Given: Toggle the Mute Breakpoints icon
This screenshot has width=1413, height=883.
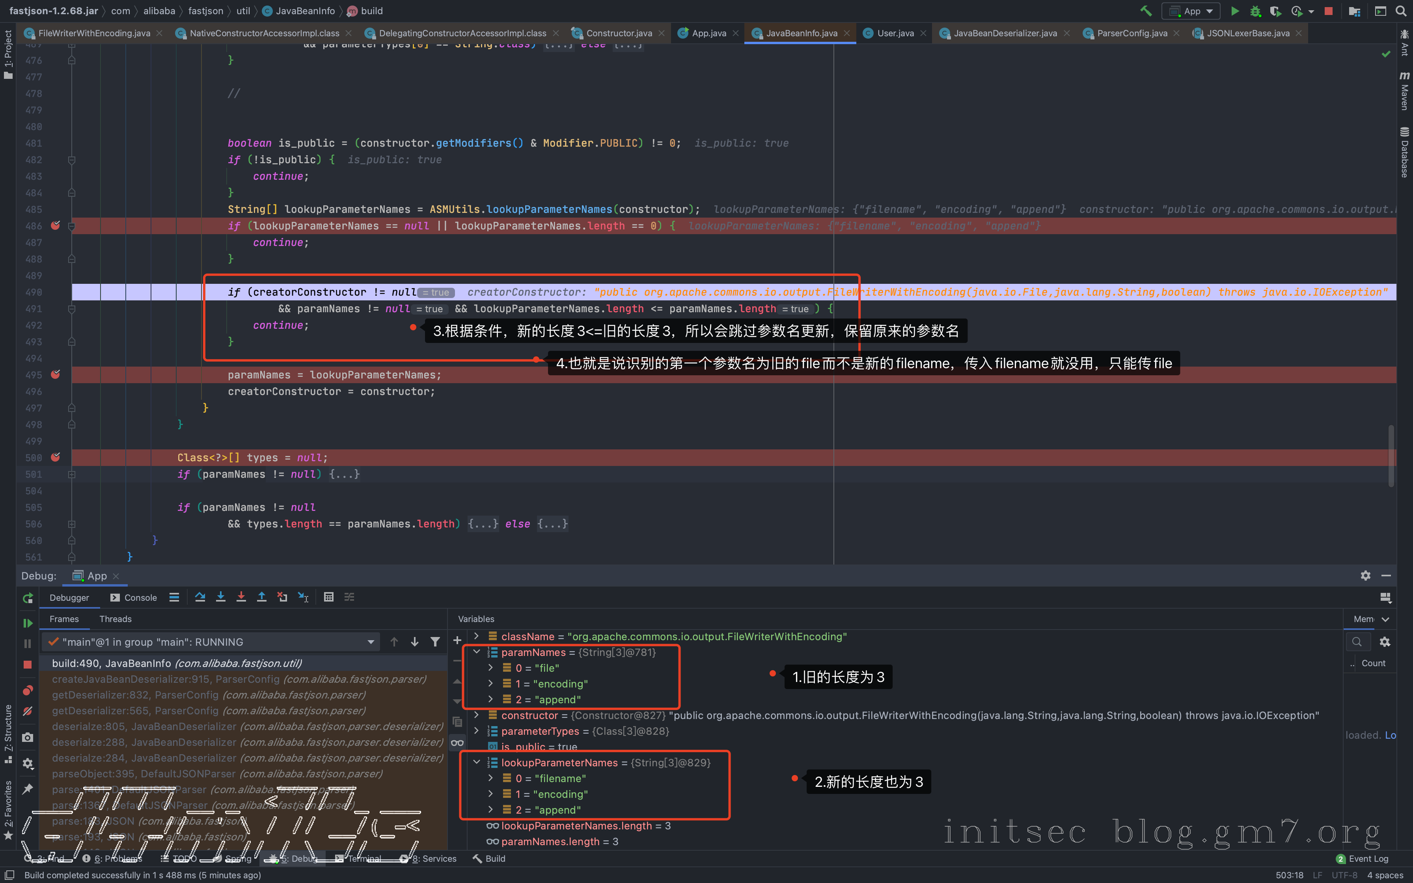Looking at the screenshot, I should click(28, 711).
